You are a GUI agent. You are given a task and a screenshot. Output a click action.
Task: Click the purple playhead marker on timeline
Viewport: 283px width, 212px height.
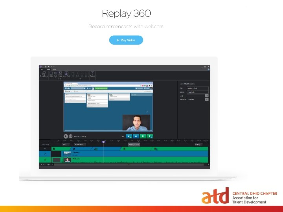point(103,142)
